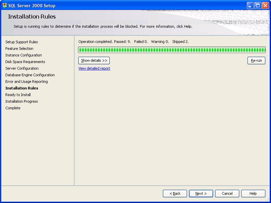Go back using the Back button
Image resolution: width=271 pixels, height=203 pixels.
tap(175, 193)
